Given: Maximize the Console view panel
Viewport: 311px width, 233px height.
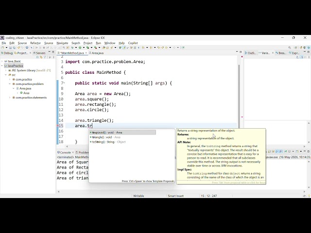Looking at the screenshot, I should point(309,151).
